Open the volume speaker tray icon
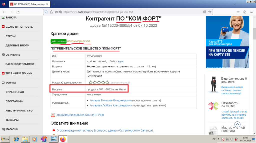 point(231,139)
